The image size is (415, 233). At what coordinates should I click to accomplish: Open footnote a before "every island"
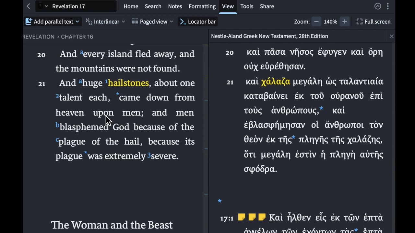[x=81, y=52]
